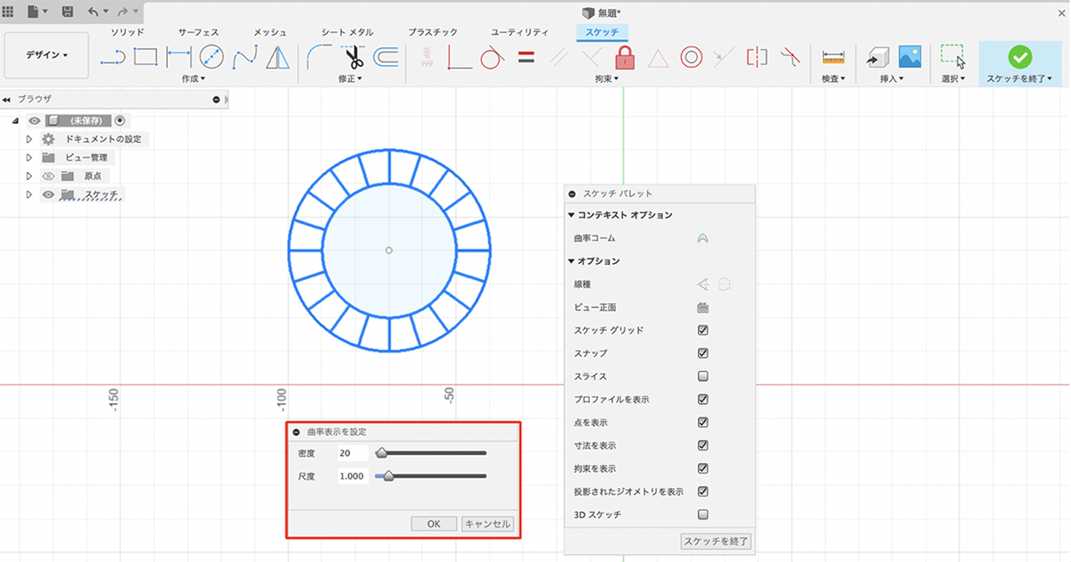Click OK in curvature display dialog
The image size is (1071, 562).
[x=434, y=524]
